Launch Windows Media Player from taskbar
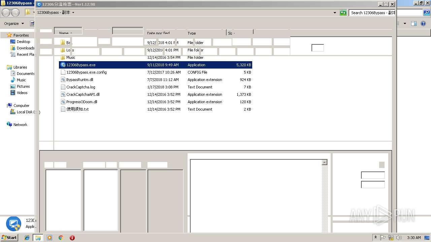 49,238
